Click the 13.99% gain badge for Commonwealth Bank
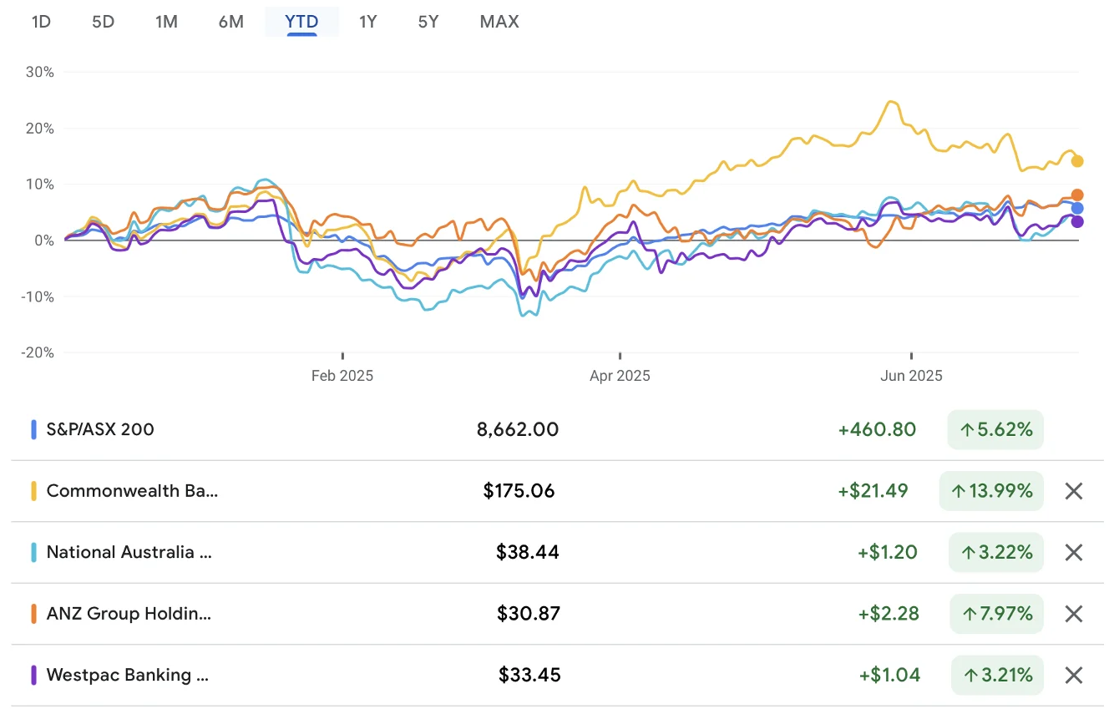Viewport: 1114px width, 709px height. (990, 491)
